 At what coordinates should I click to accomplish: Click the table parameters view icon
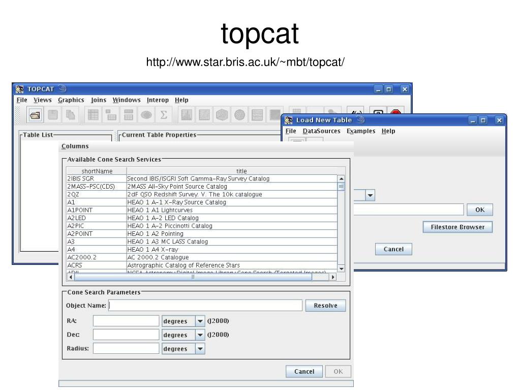(111, 115)
